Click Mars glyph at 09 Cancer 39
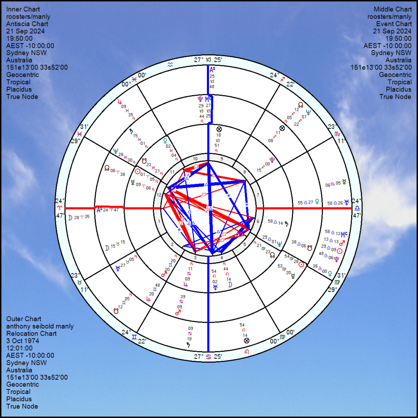 tap(178, 312)
